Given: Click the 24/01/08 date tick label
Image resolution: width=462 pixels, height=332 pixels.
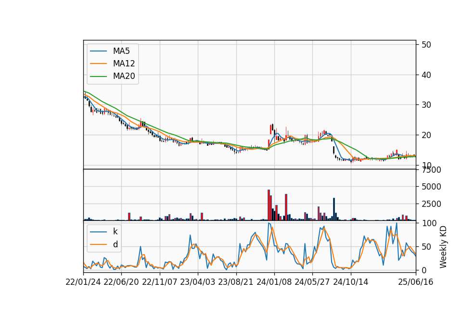Looking at the screenshot, I should pyautogui.click(x=274, y=282).
